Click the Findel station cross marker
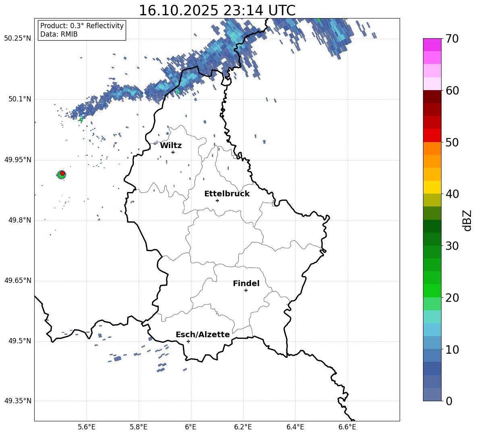 (246, 291)
